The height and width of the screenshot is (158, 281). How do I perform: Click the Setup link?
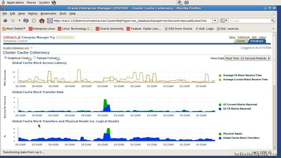pyautogui.click(x=232, y=37)
